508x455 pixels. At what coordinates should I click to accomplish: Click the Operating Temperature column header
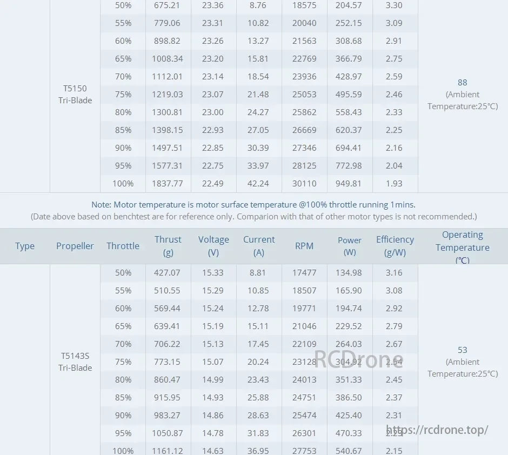click(x=463, y=247)
